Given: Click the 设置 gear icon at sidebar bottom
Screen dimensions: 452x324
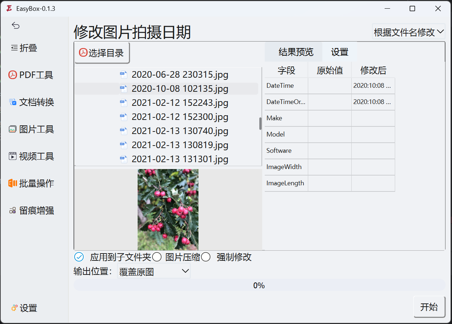Looking at the screenshot, I should [14, 308].
